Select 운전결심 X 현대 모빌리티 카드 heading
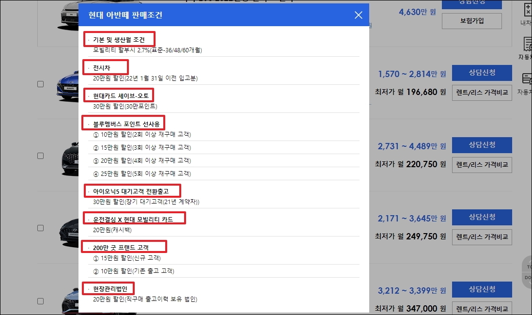Screen dimensions: 532x315 tap(133, 220)
